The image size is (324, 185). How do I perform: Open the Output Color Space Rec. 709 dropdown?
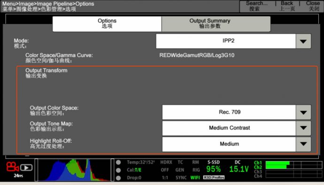236,112
